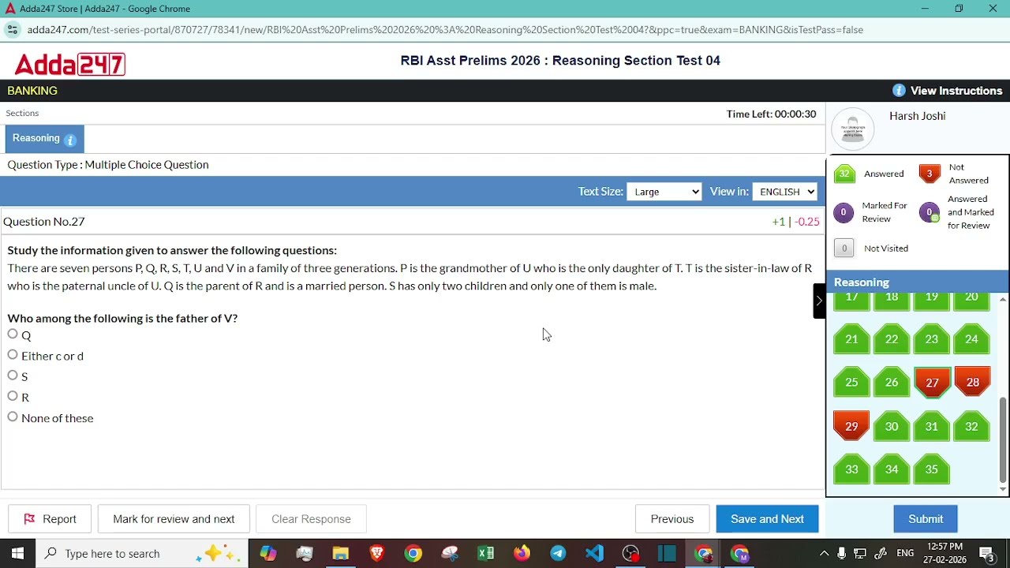The height and width of the screenshot is (568, 1010).
Task: Jump to question 18 in palette
Action: [892, 299]
